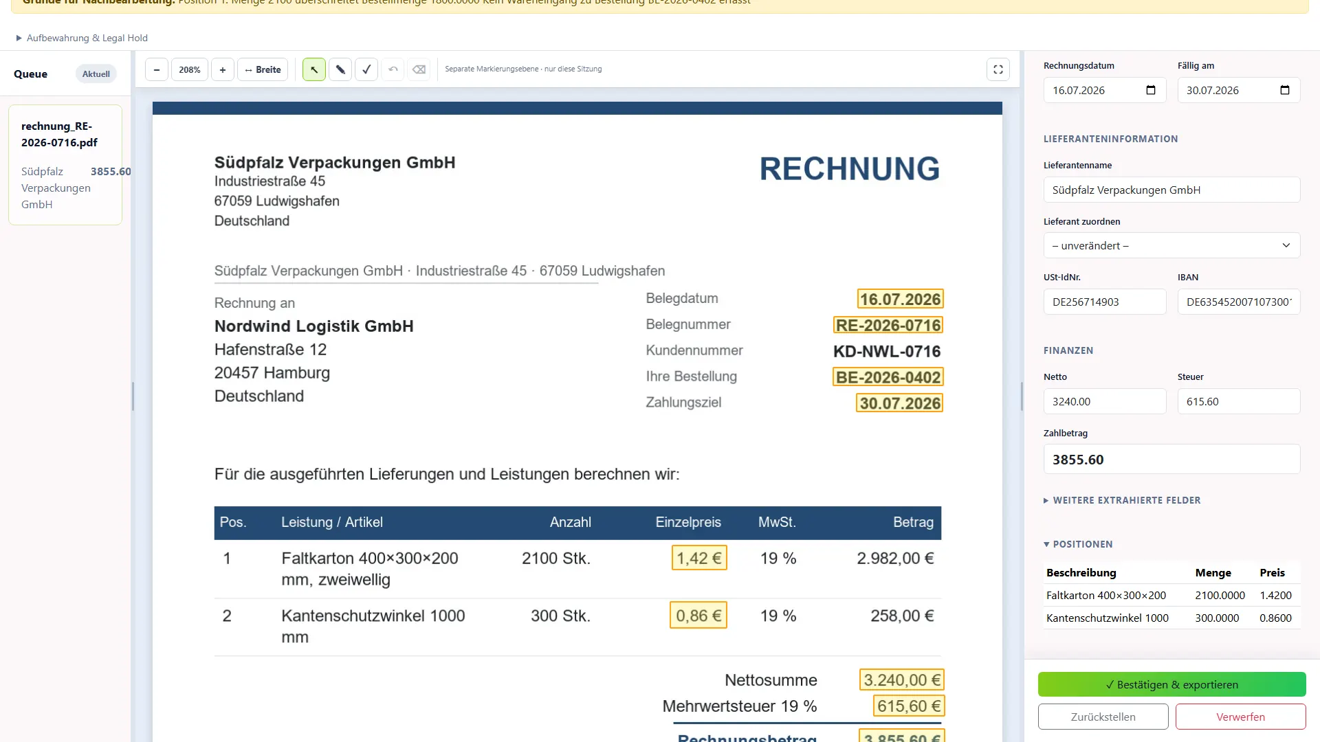Open calendar picker for Rechnungsdatum

click(x=1151, y=90)
